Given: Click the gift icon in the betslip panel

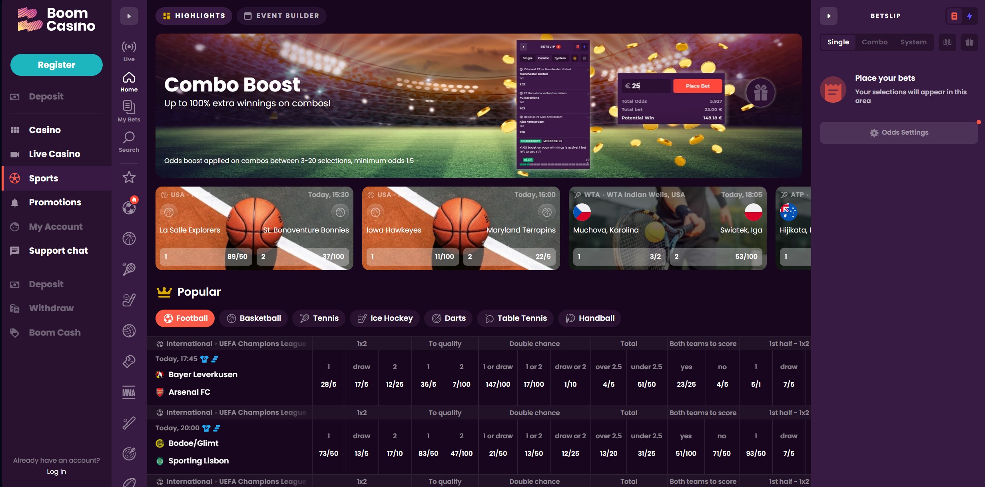Looking at the screenshot, I should [969, 42].
